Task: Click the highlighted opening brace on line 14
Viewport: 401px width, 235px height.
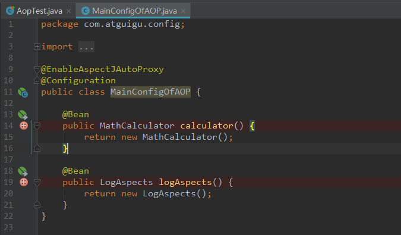Action: click(x=252, y=126)
